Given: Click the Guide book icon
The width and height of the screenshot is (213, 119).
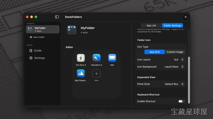Looking at the screenshot, I should (x=31, y=51).
